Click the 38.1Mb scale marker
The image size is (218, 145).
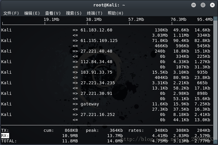pos(94,19)
